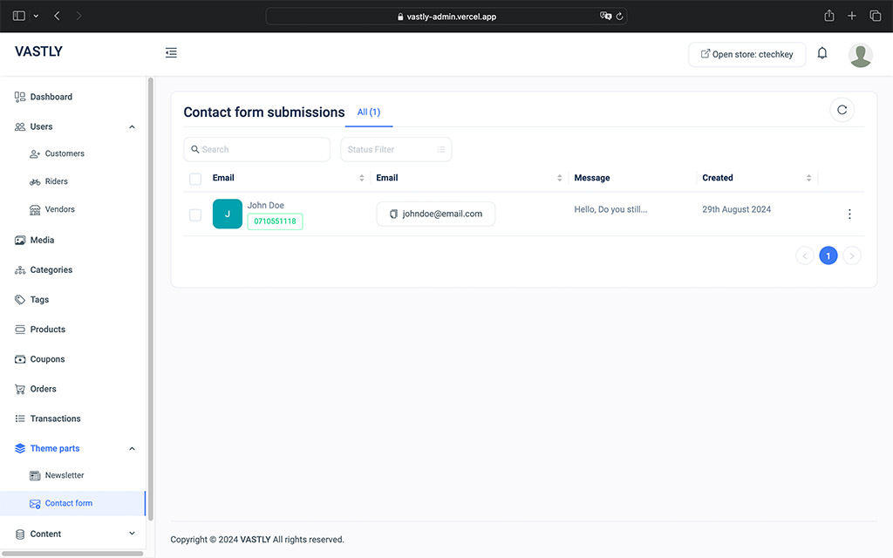Click phone badge 0710551118
The width and height of the screenshot is (893, 558).
275,221
